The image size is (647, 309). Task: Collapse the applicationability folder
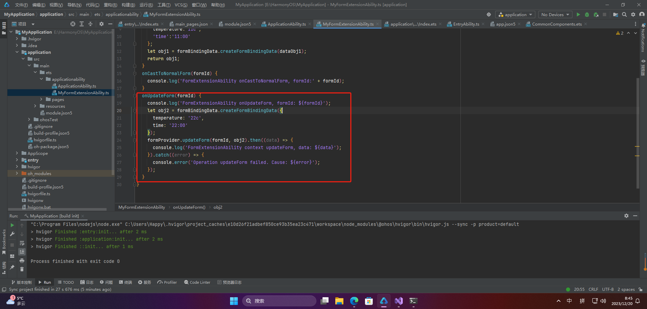[41, 79]
